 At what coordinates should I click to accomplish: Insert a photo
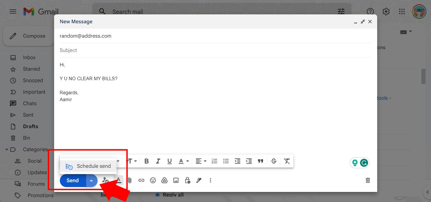pyautogui.click(x=176, y=180)
